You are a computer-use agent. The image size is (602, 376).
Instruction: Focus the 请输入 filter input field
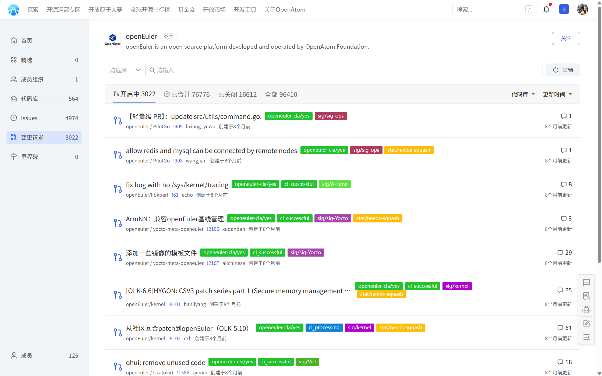pos(344,70)
